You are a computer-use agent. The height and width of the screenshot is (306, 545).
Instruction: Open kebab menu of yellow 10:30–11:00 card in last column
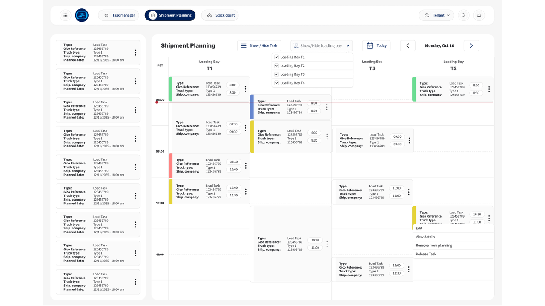point(489,218)
